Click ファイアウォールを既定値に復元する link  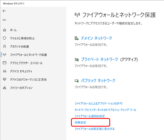click(94, 129)
